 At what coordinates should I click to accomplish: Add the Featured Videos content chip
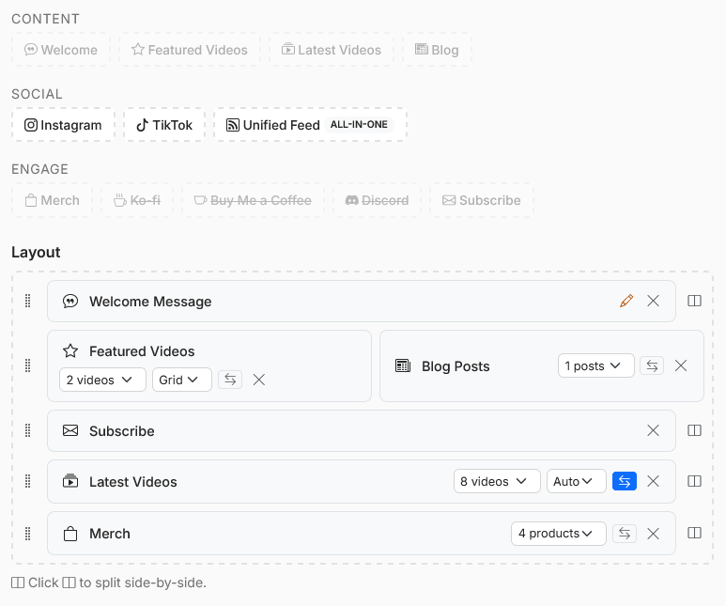190,50
